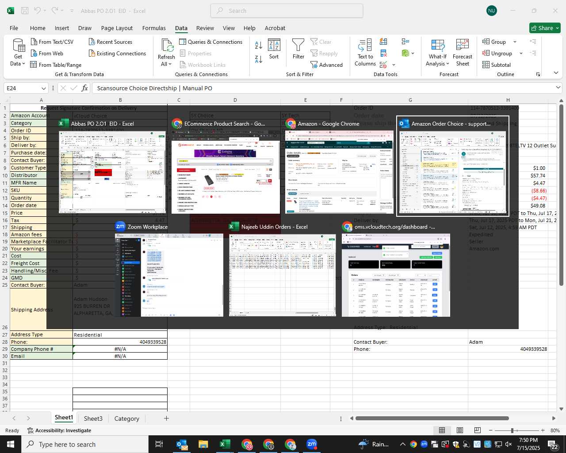Open Outlook from the taskbar
Viewport: 566px width, 453px height.
[182, 444]
